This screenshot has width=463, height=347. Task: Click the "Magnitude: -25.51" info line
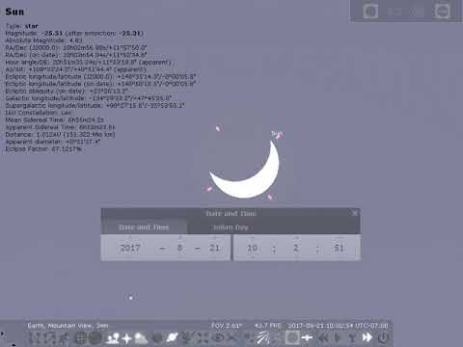74,33
